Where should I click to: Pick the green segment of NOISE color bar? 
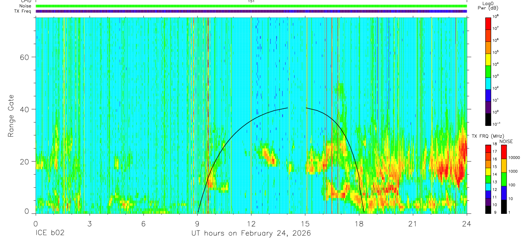click(x=504, y=178)
